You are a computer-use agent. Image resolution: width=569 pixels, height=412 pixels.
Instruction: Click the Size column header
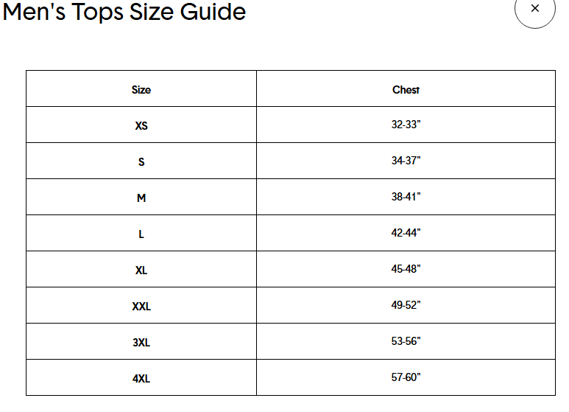[x=141, y=90]
